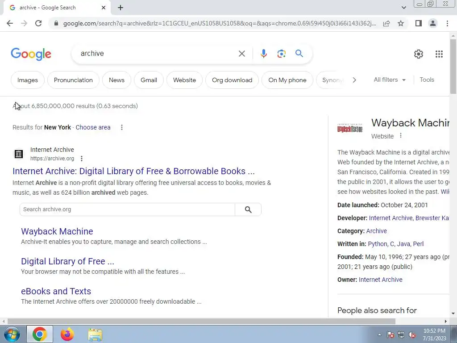
Task: Click the search box containing archive
Action: click(x=158, y=54)
